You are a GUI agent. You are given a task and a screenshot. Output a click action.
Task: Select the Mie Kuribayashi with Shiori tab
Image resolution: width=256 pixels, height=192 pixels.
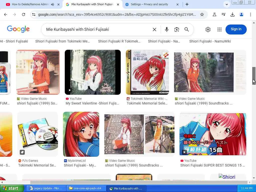coord(92,4)
